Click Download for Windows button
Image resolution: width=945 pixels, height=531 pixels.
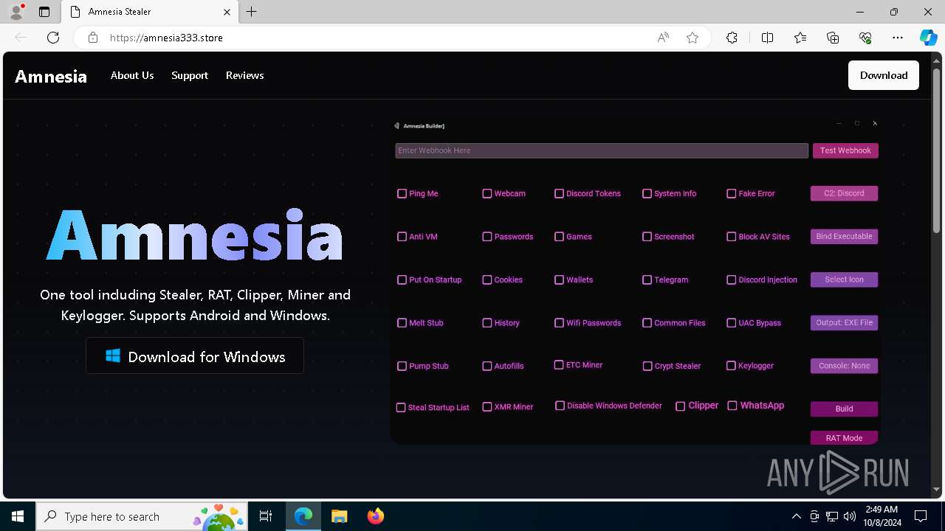pos(195,356)
